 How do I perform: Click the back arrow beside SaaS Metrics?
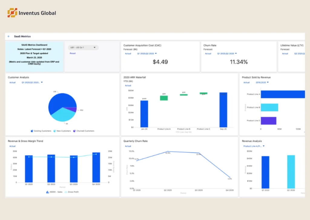pyautogui.click(x=8, y=36)
